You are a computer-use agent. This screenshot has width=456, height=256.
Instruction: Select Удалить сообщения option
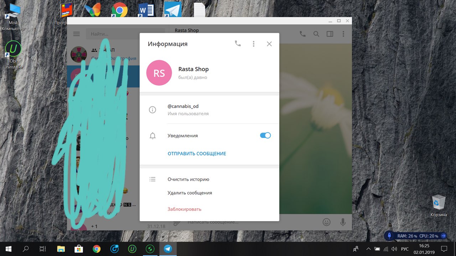[190, 193]
